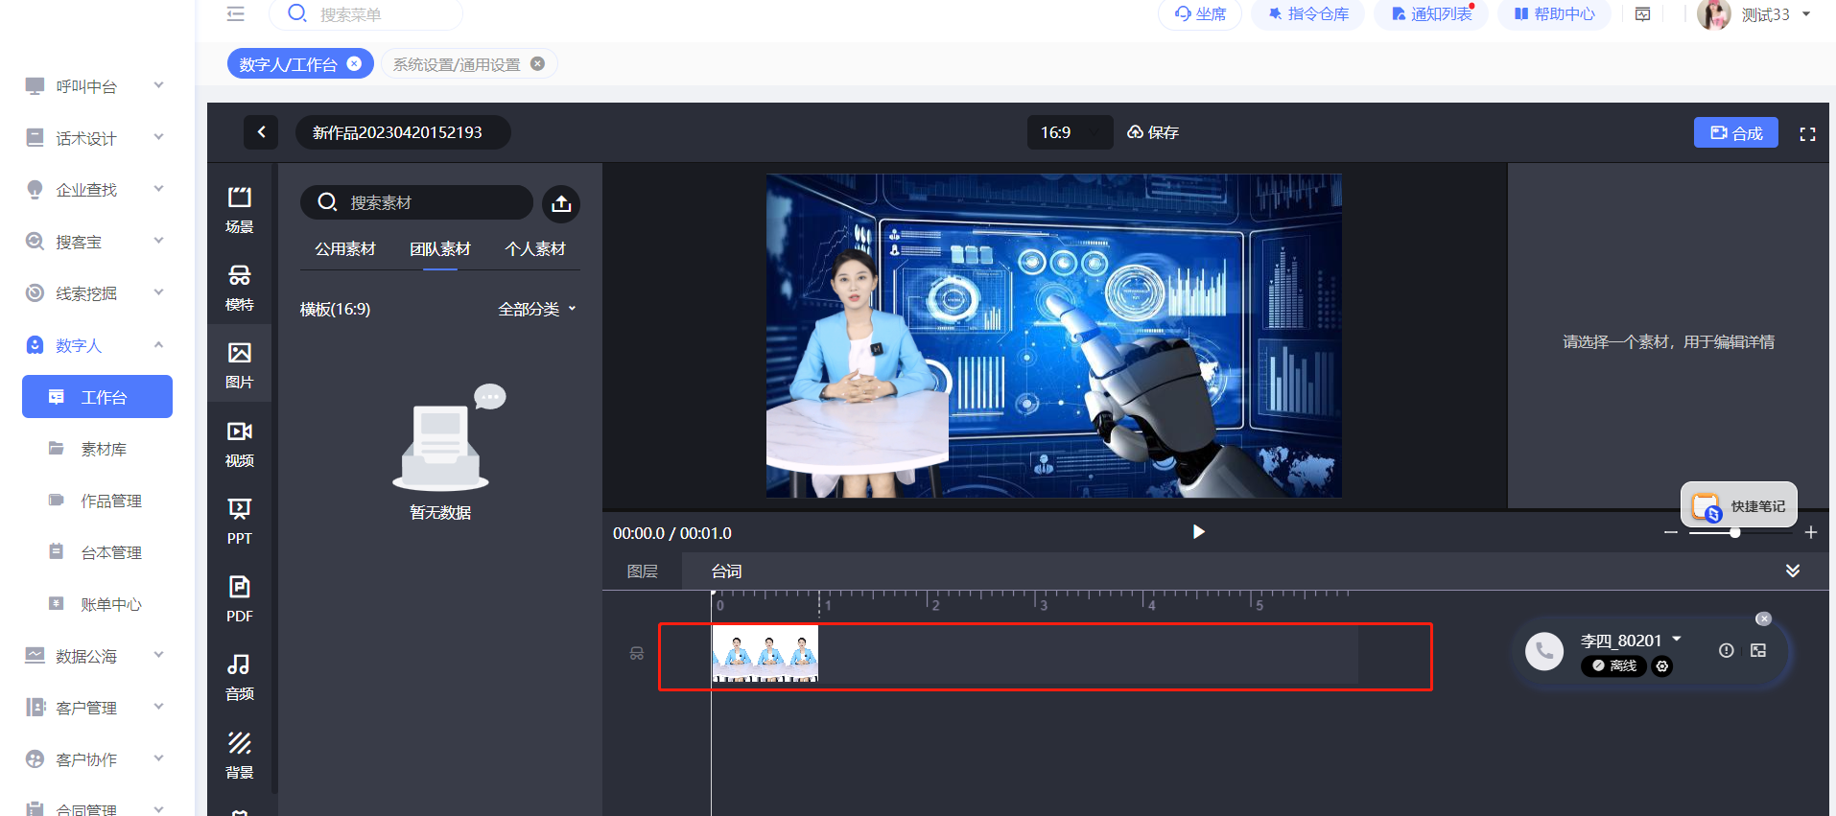
Task: Click the model layer track icon
Action: pos(637,654)
